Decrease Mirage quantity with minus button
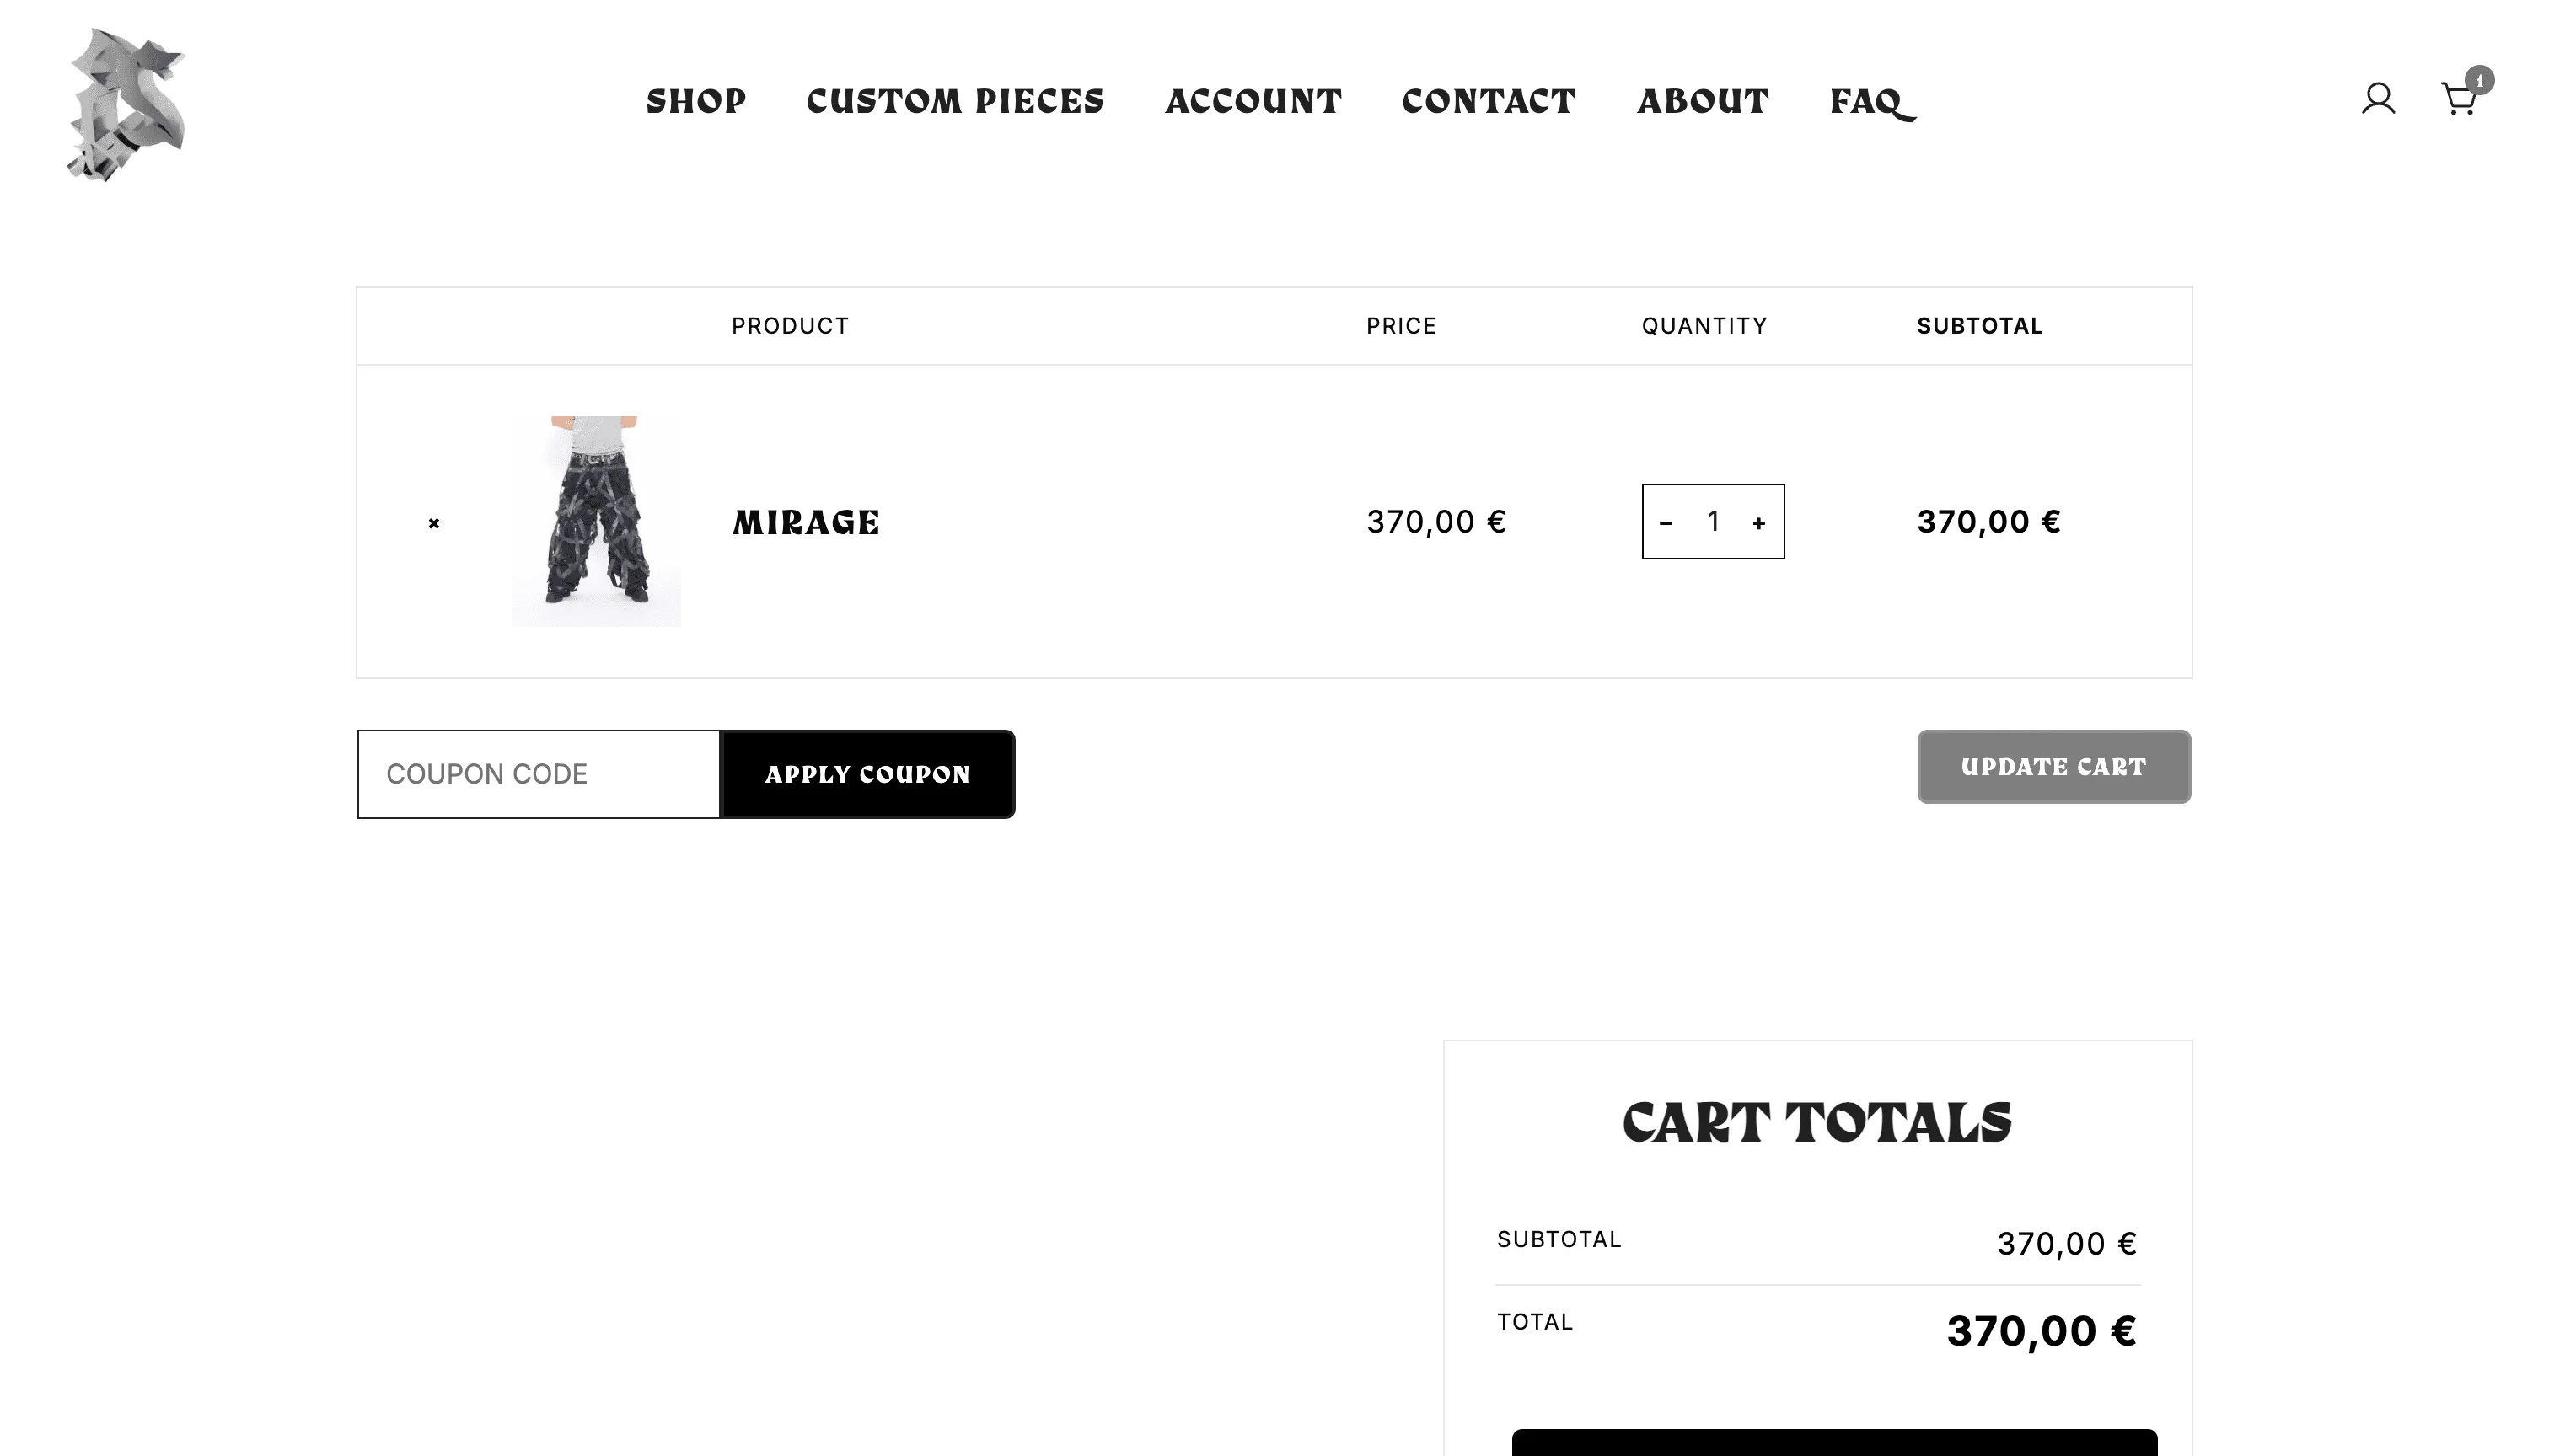The width and height of the screenshot is (2549, 1456). tap(1666, 523)
